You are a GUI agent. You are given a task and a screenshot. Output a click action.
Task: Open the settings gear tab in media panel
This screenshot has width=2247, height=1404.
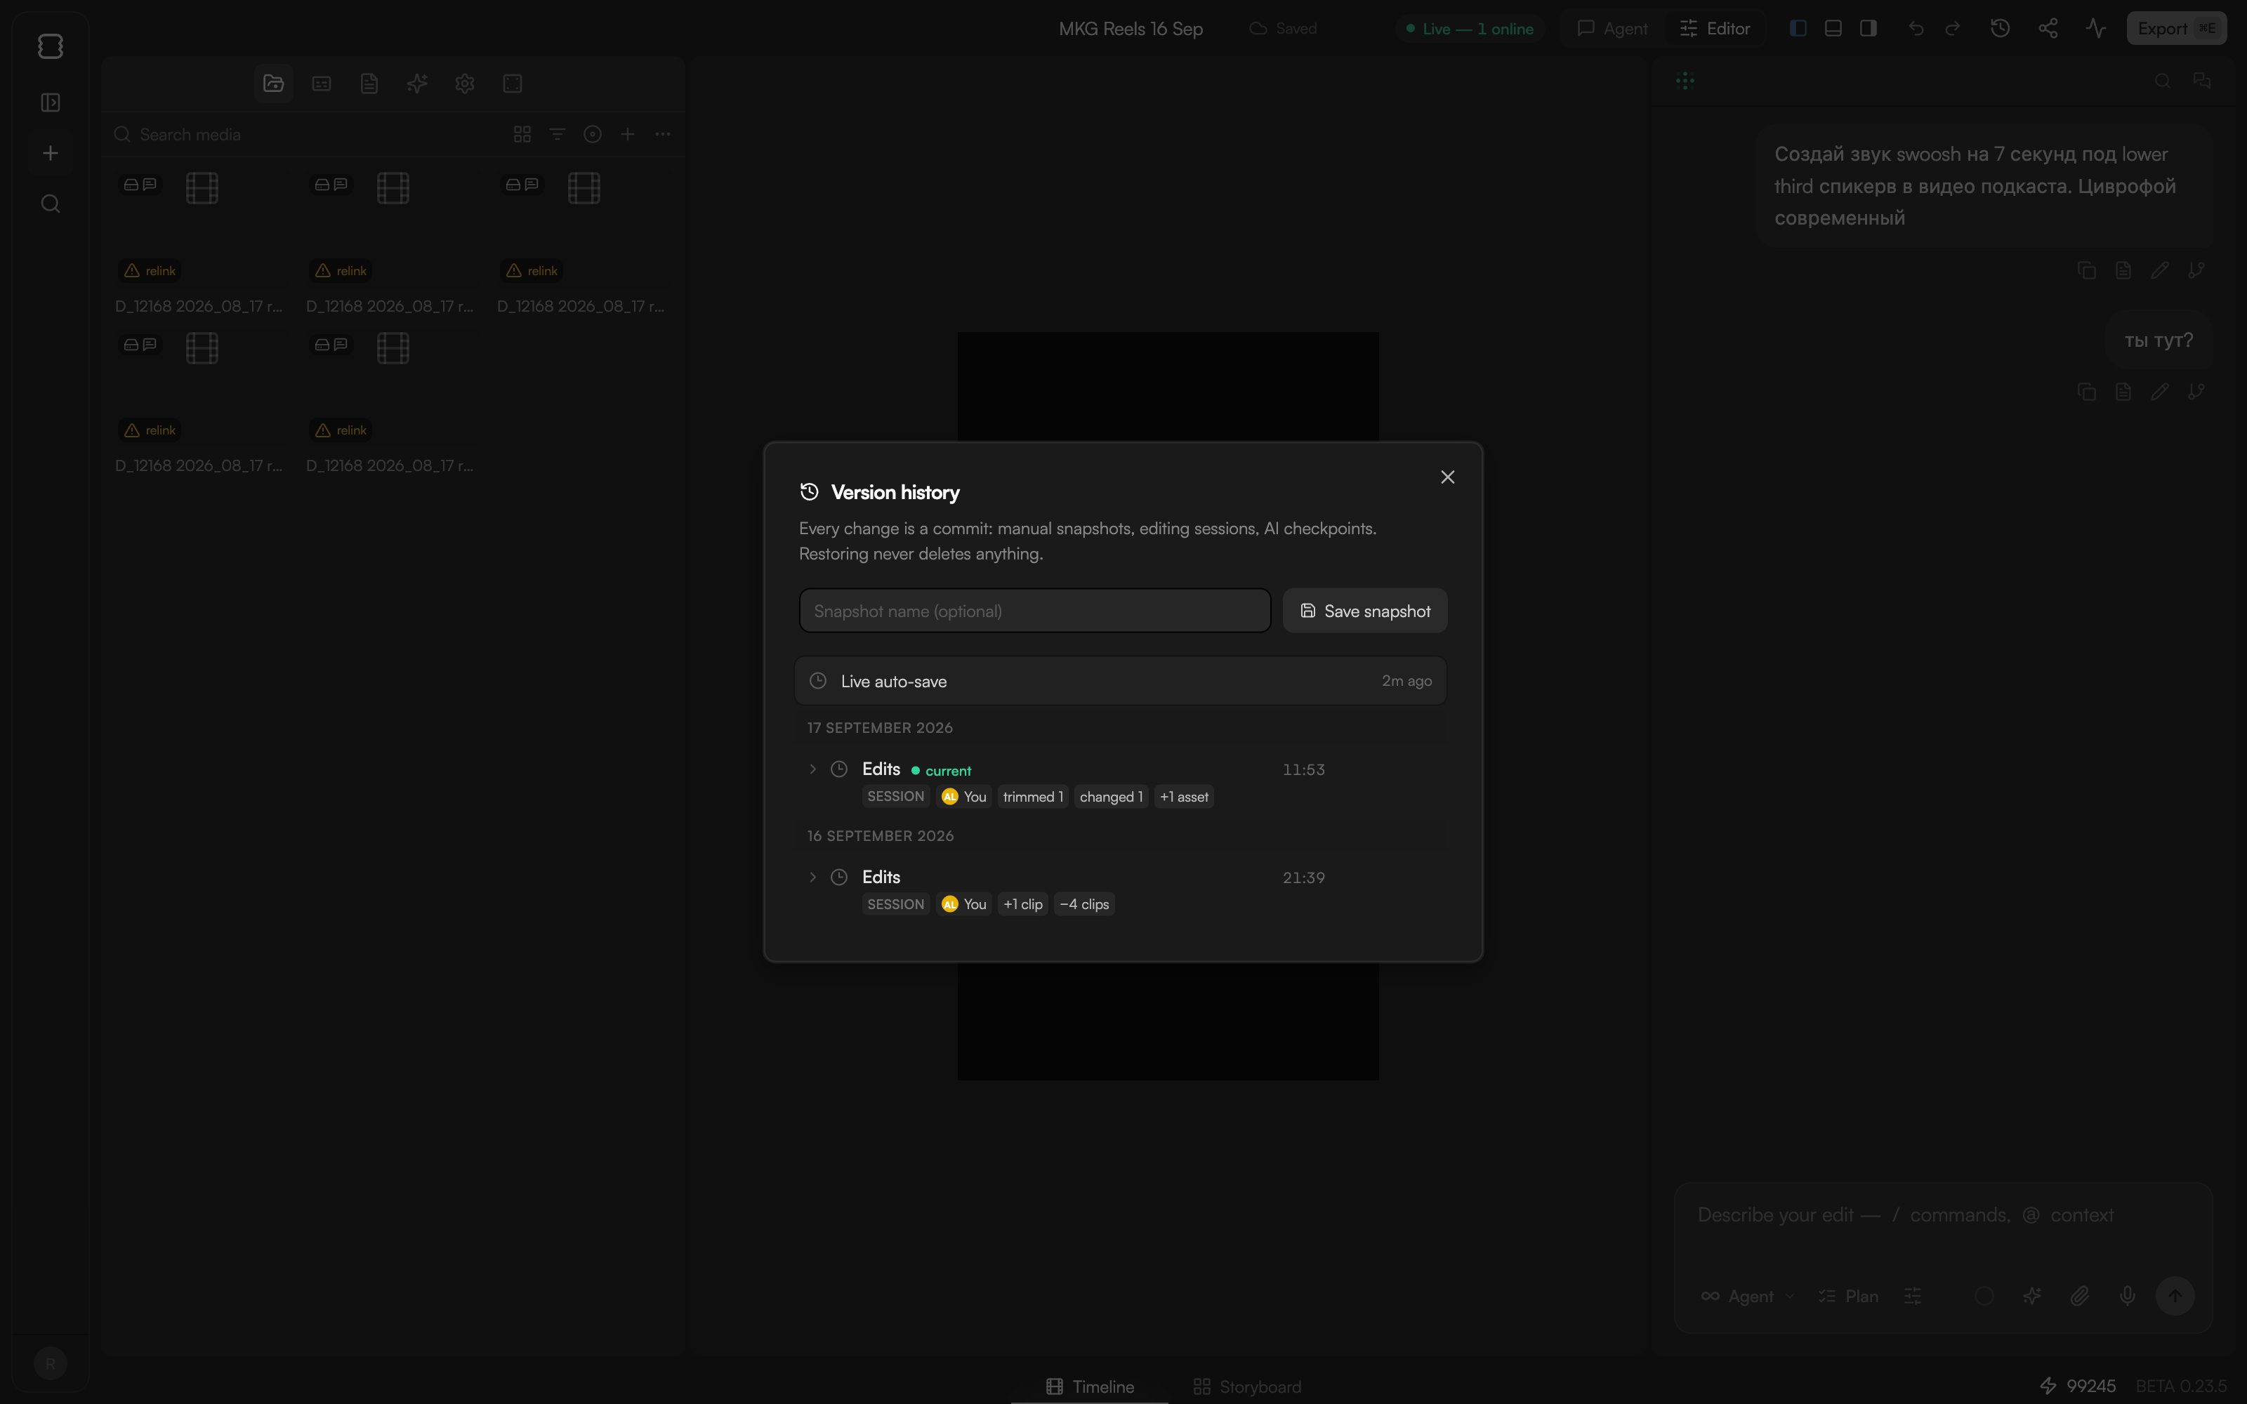[x=465, y=84]
